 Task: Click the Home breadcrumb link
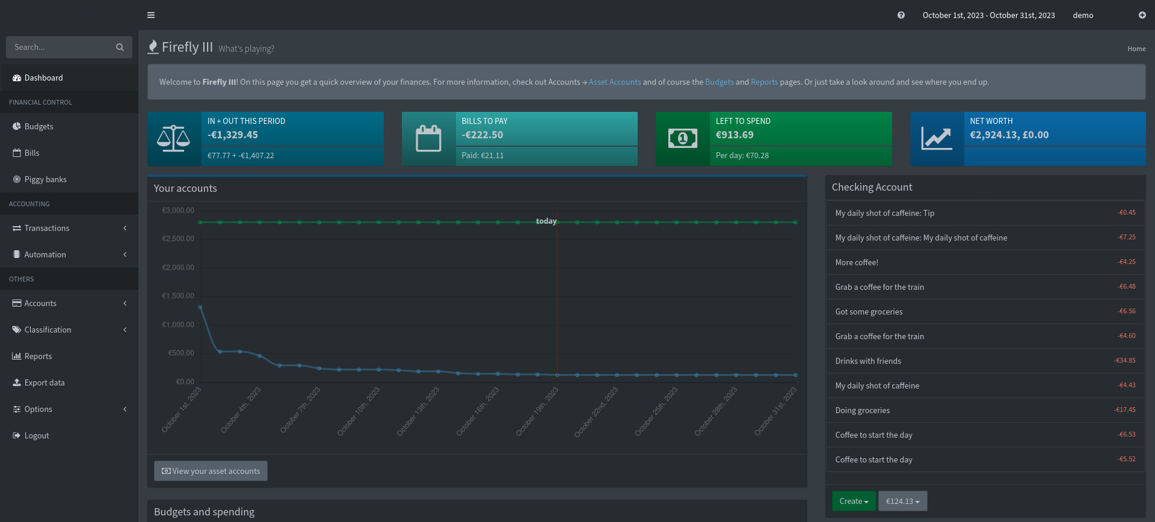click(x=1136, y=49)
